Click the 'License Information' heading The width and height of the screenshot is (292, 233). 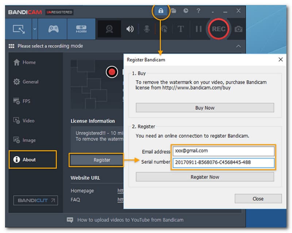click(93, 121)
